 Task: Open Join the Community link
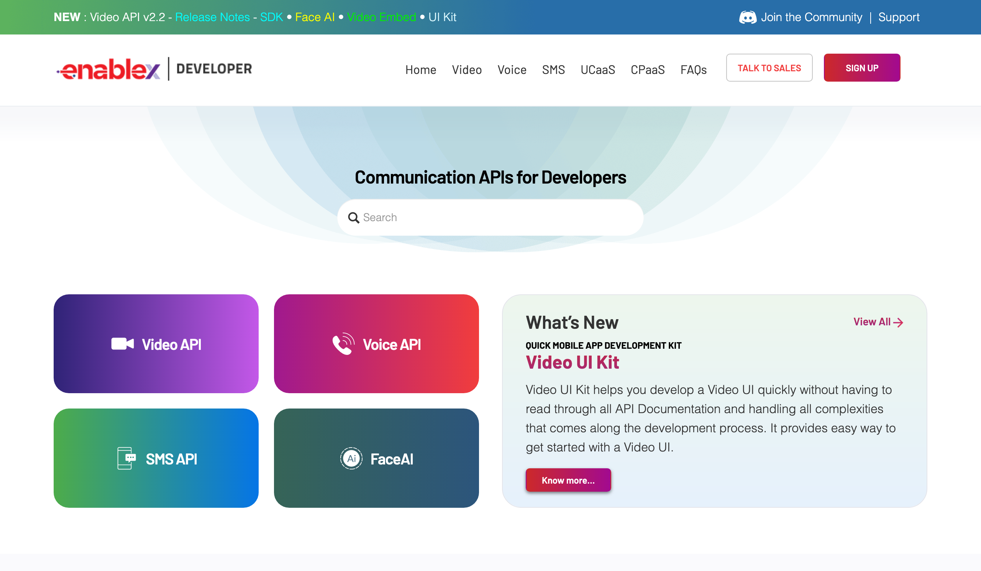pyautogui.click(x=811, y=17)
